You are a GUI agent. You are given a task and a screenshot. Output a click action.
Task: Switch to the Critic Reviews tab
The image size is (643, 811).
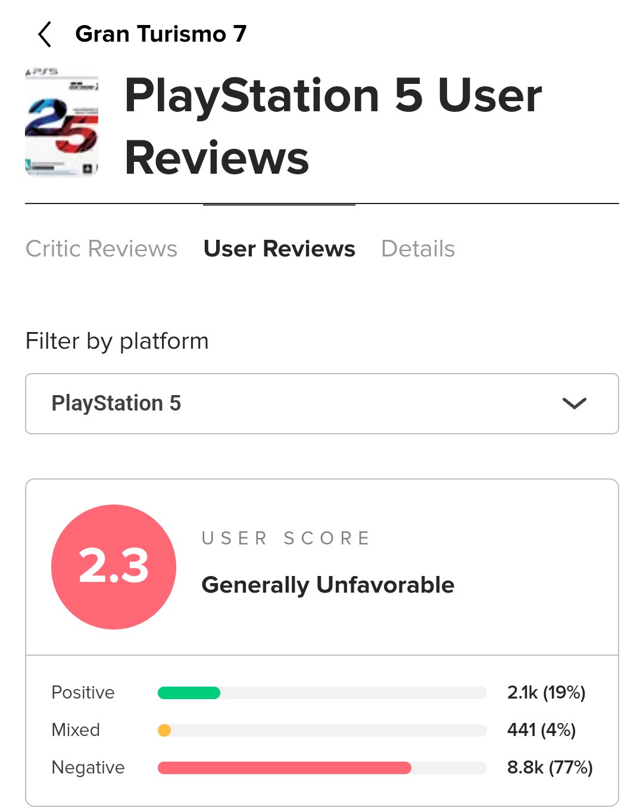101,249
